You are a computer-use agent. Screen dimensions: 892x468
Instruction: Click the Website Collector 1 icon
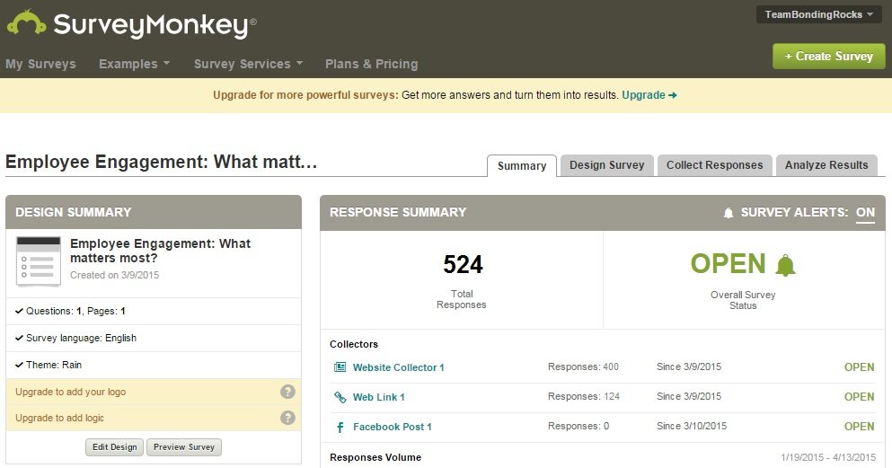pyautogui.click(x=340, y=367)
